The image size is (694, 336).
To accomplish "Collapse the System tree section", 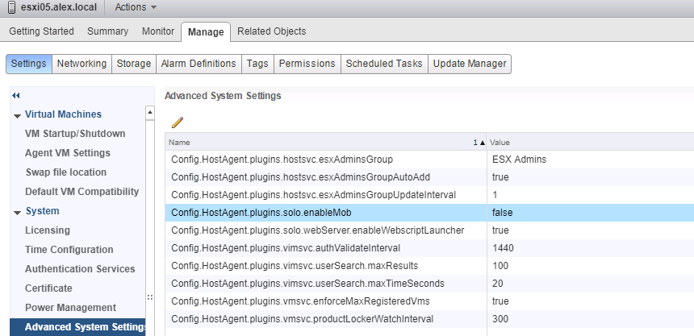I will tap(17, 212).
